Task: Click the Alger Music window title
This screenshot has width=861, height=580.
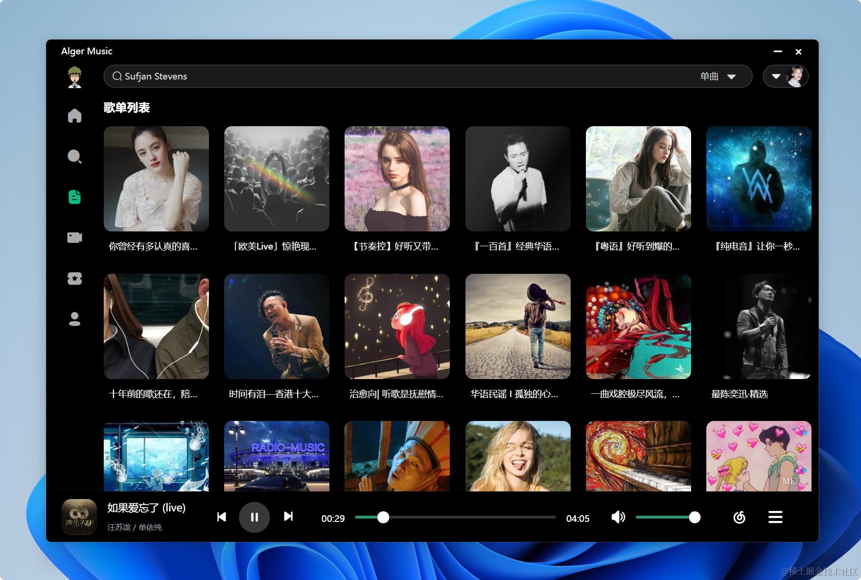Action: click(87, 51)
